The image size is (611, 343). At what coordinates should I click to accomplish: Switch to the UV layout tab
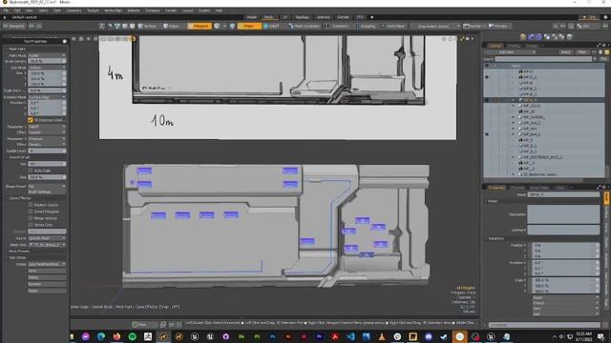point(284,17)
